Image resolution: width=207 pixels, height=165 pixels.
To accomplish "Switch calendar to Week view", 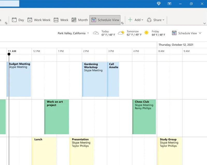I will (61, 20).
